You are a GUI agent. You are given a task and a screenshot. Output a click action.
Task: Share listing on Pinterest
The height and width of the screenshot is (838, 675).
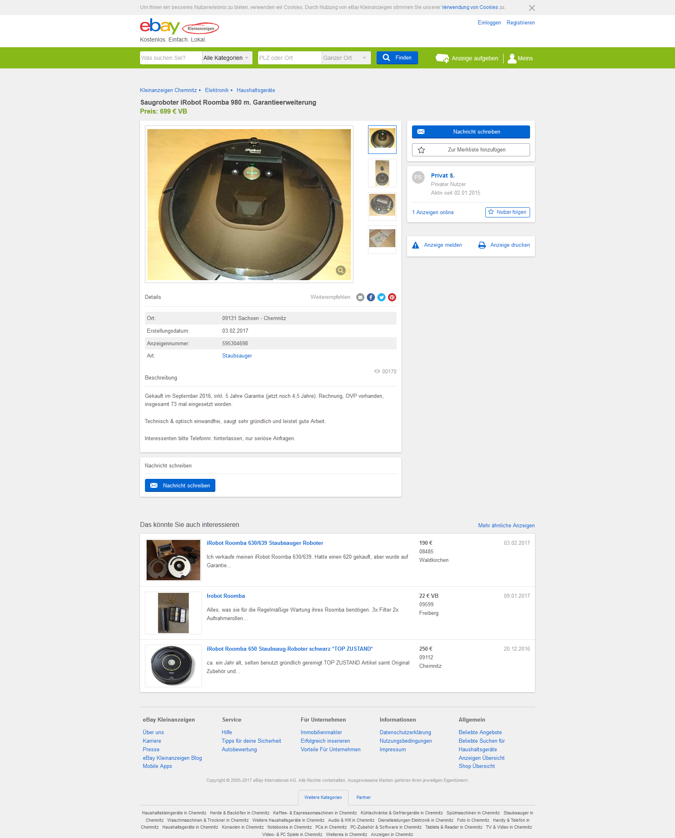(392, 297)
